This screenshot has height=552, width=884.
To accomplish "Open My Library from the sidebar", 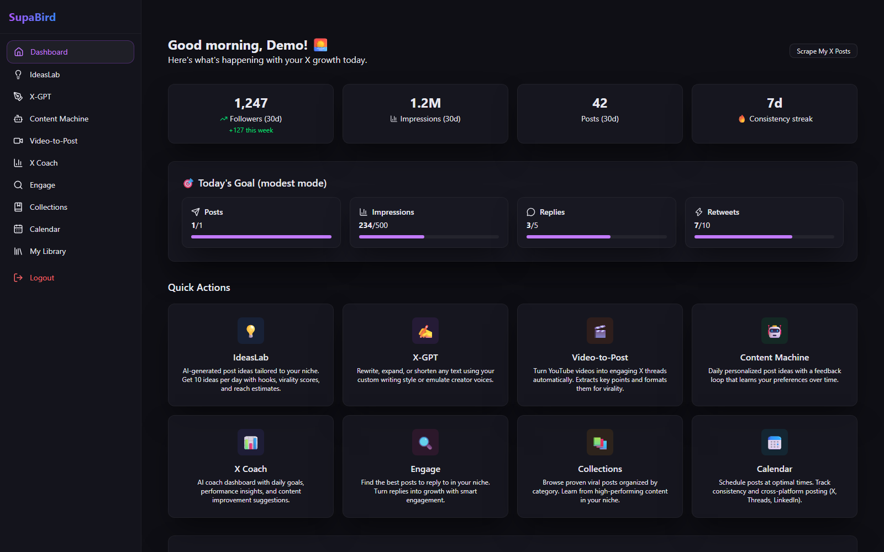I will point(70,251).
